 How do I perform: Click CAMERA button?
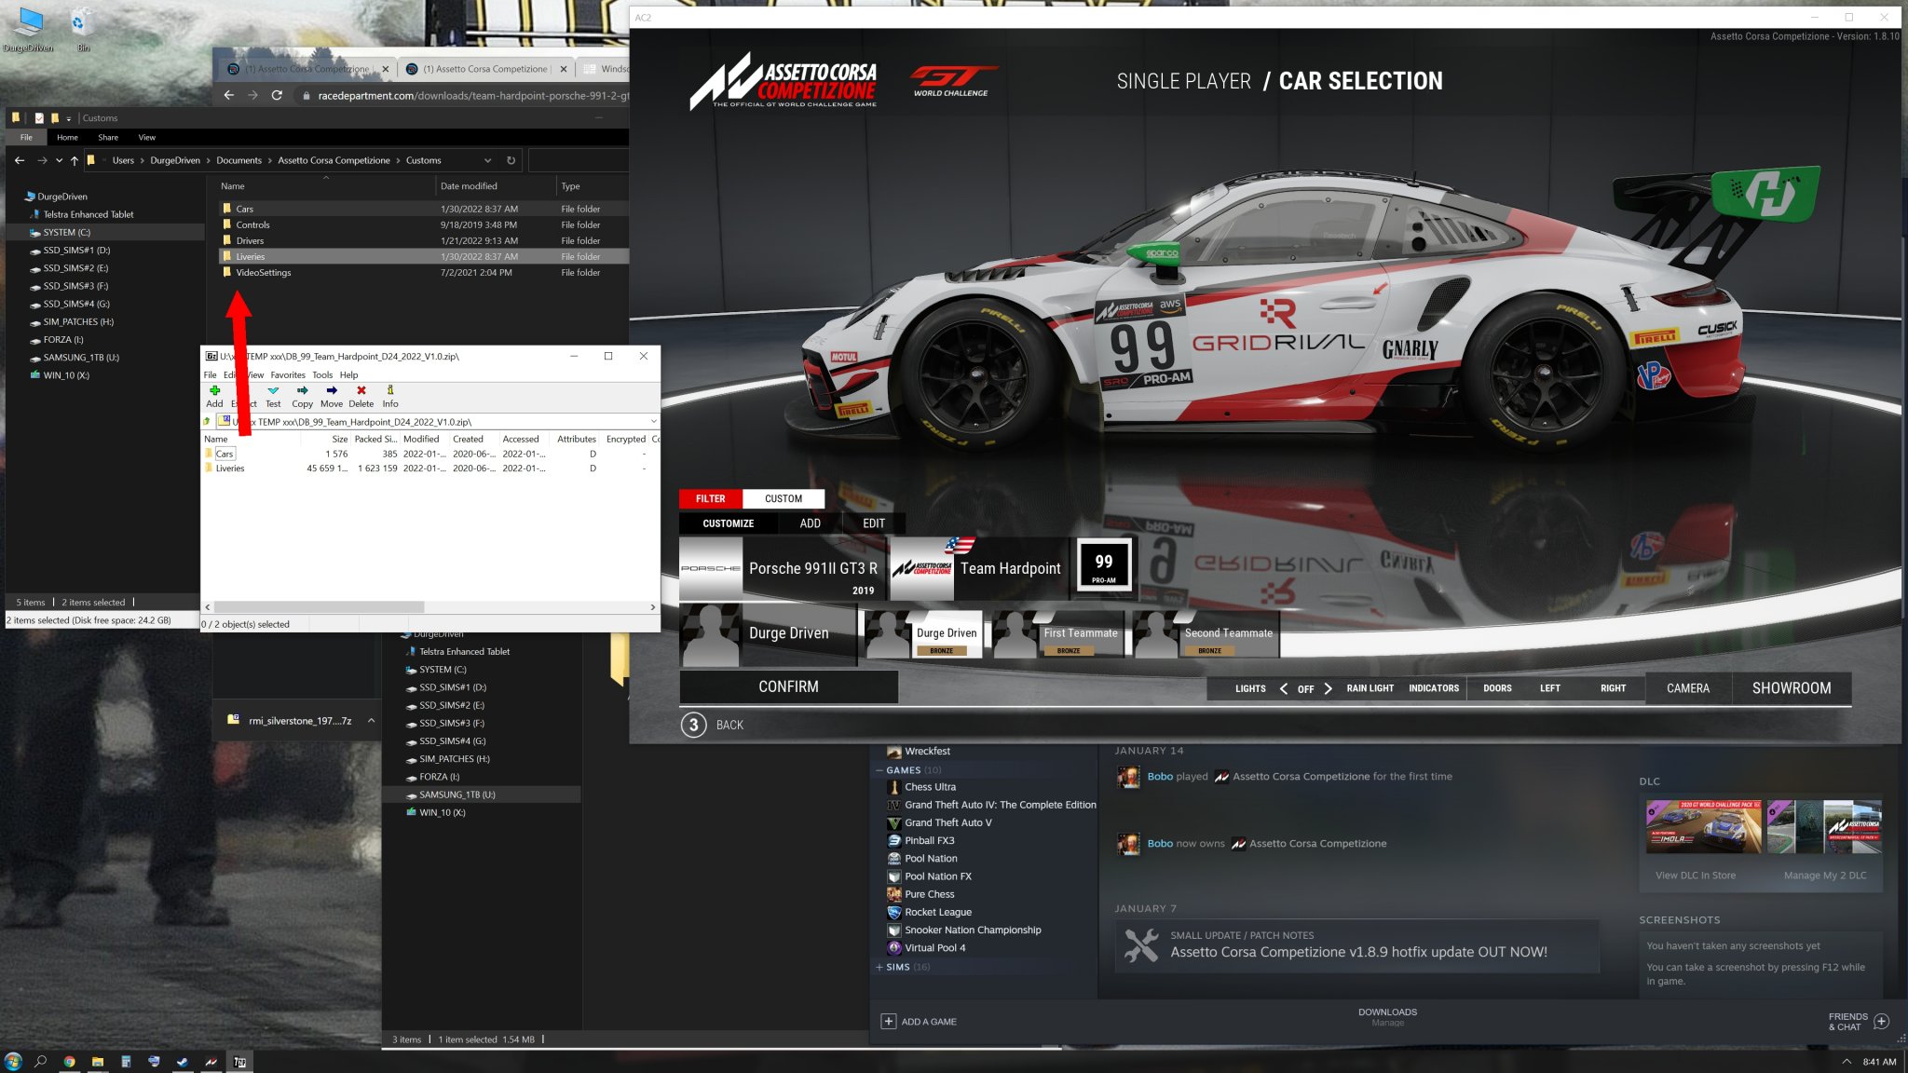click(1687, 688)
